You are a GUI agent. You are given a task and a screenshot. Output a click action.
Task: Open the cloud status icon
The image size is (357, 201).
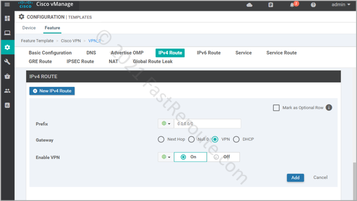(250, 5)
